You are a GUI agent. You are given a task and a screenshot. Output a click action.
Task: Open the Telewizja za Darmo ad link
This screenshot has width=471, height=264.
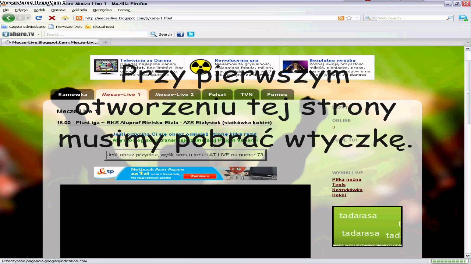145,60
